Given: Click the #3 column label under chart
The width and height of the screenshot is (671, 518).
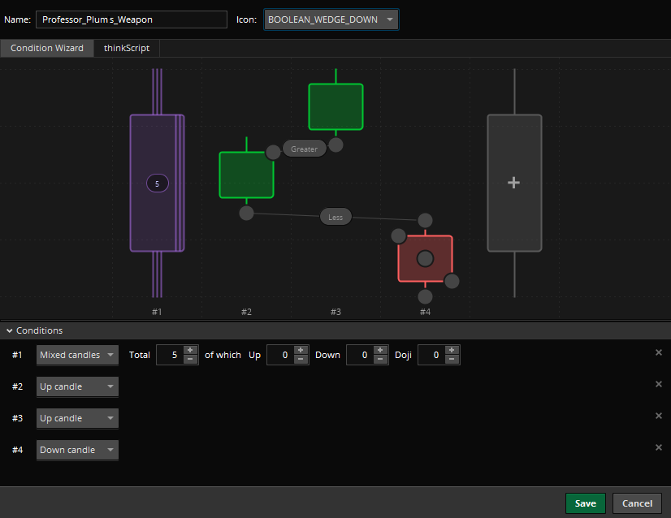Looking at the screenshot, I should point(336,312).
